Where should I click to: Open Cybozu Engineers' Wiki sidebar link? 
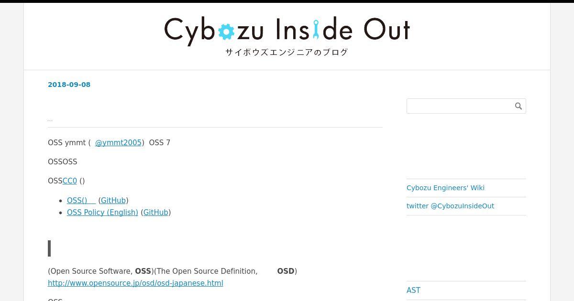445,188
